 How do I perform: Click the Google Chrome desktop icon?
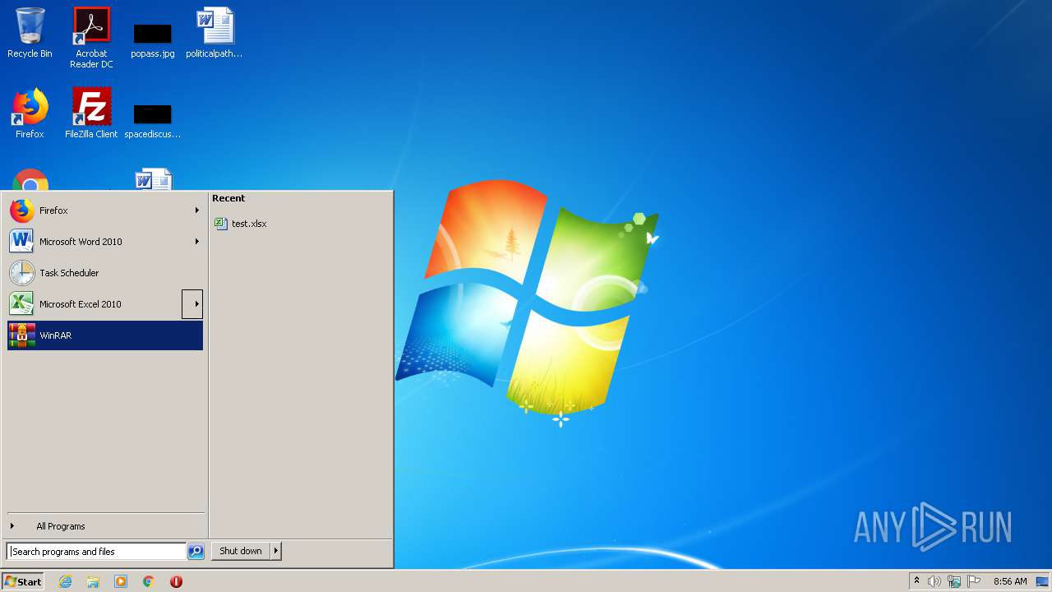[30, 180]
